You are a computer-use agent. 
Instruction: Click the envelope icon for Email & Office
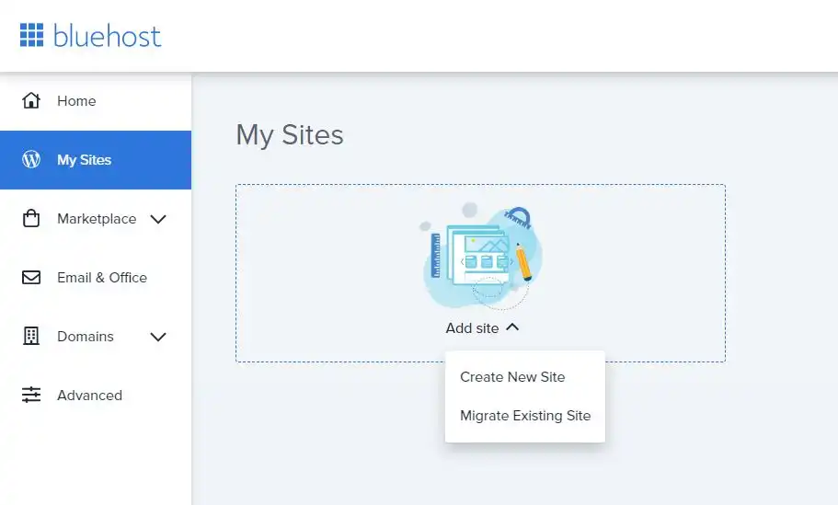click(x=31, y=278)
